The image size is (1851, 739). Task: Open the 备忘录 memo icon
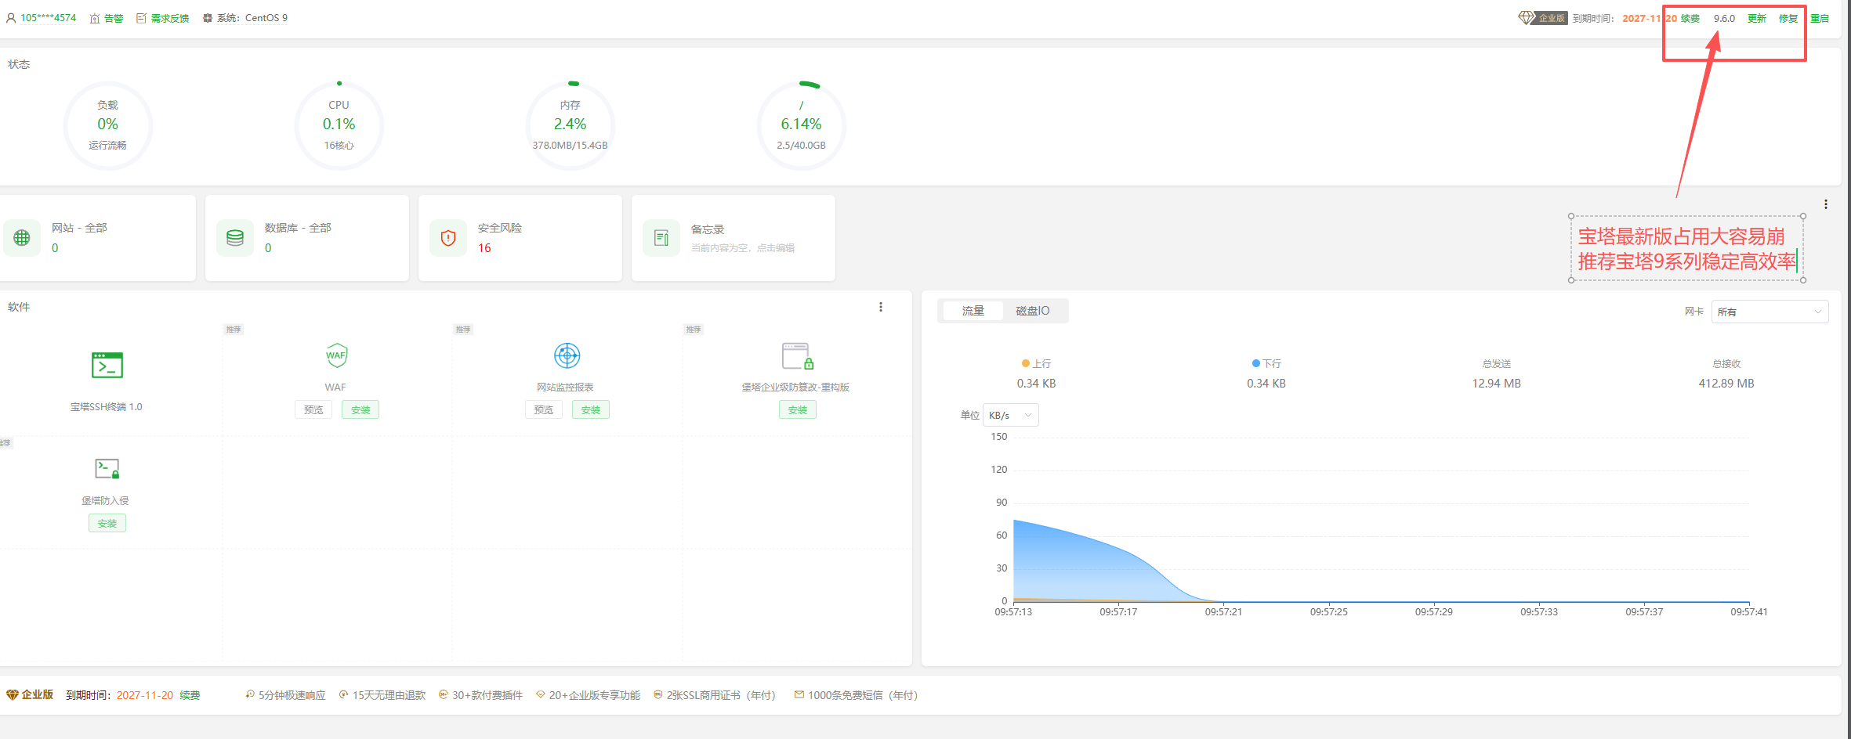661,238
